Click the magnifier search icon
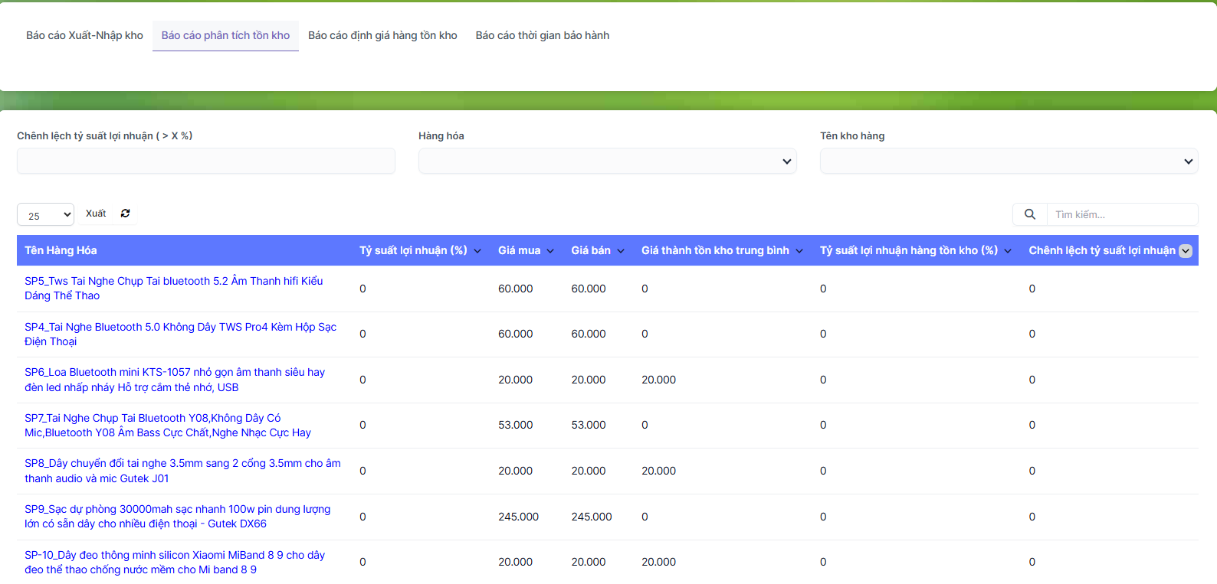This screenshot has width=1217, height=584. point(1029,214)
